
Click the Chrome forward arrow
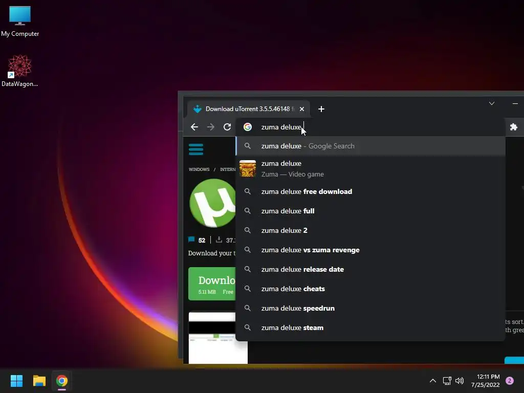pyautogui.click(x=210, y=127)
